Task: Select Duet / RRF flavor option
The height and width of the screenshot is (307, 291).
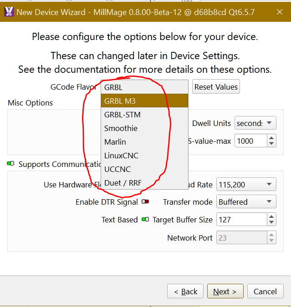Action: click(144, 183)
